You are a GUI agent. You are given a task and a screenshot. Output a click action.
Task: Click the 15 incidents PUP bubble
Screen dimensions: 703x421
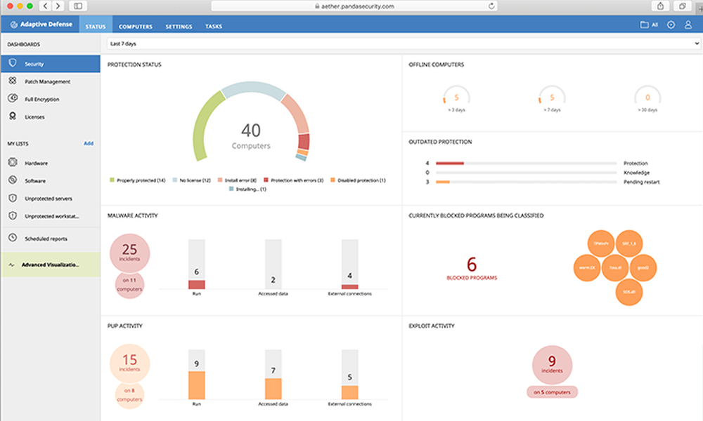[x=129, y=363]
